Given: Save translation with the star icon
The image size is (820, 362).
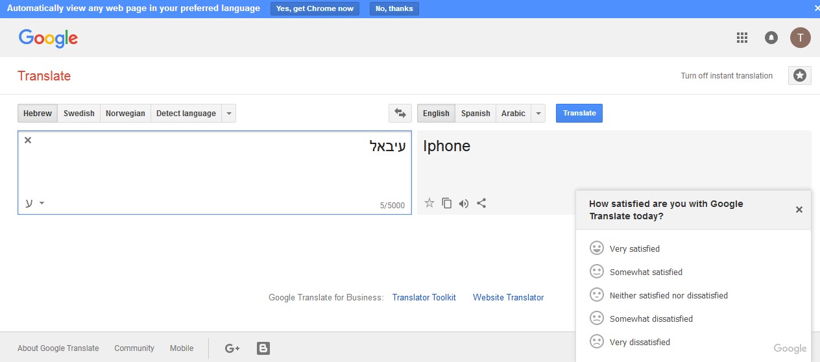Looking at the screenshot, I should click(x=429, y=203).
